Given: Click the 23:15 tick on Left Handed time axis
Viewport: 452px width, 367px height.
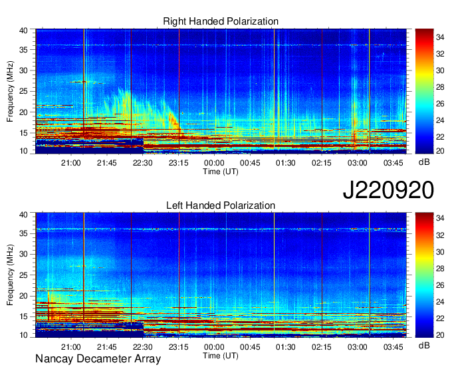Looking at the screenshot, I should (x=178, y=347).
